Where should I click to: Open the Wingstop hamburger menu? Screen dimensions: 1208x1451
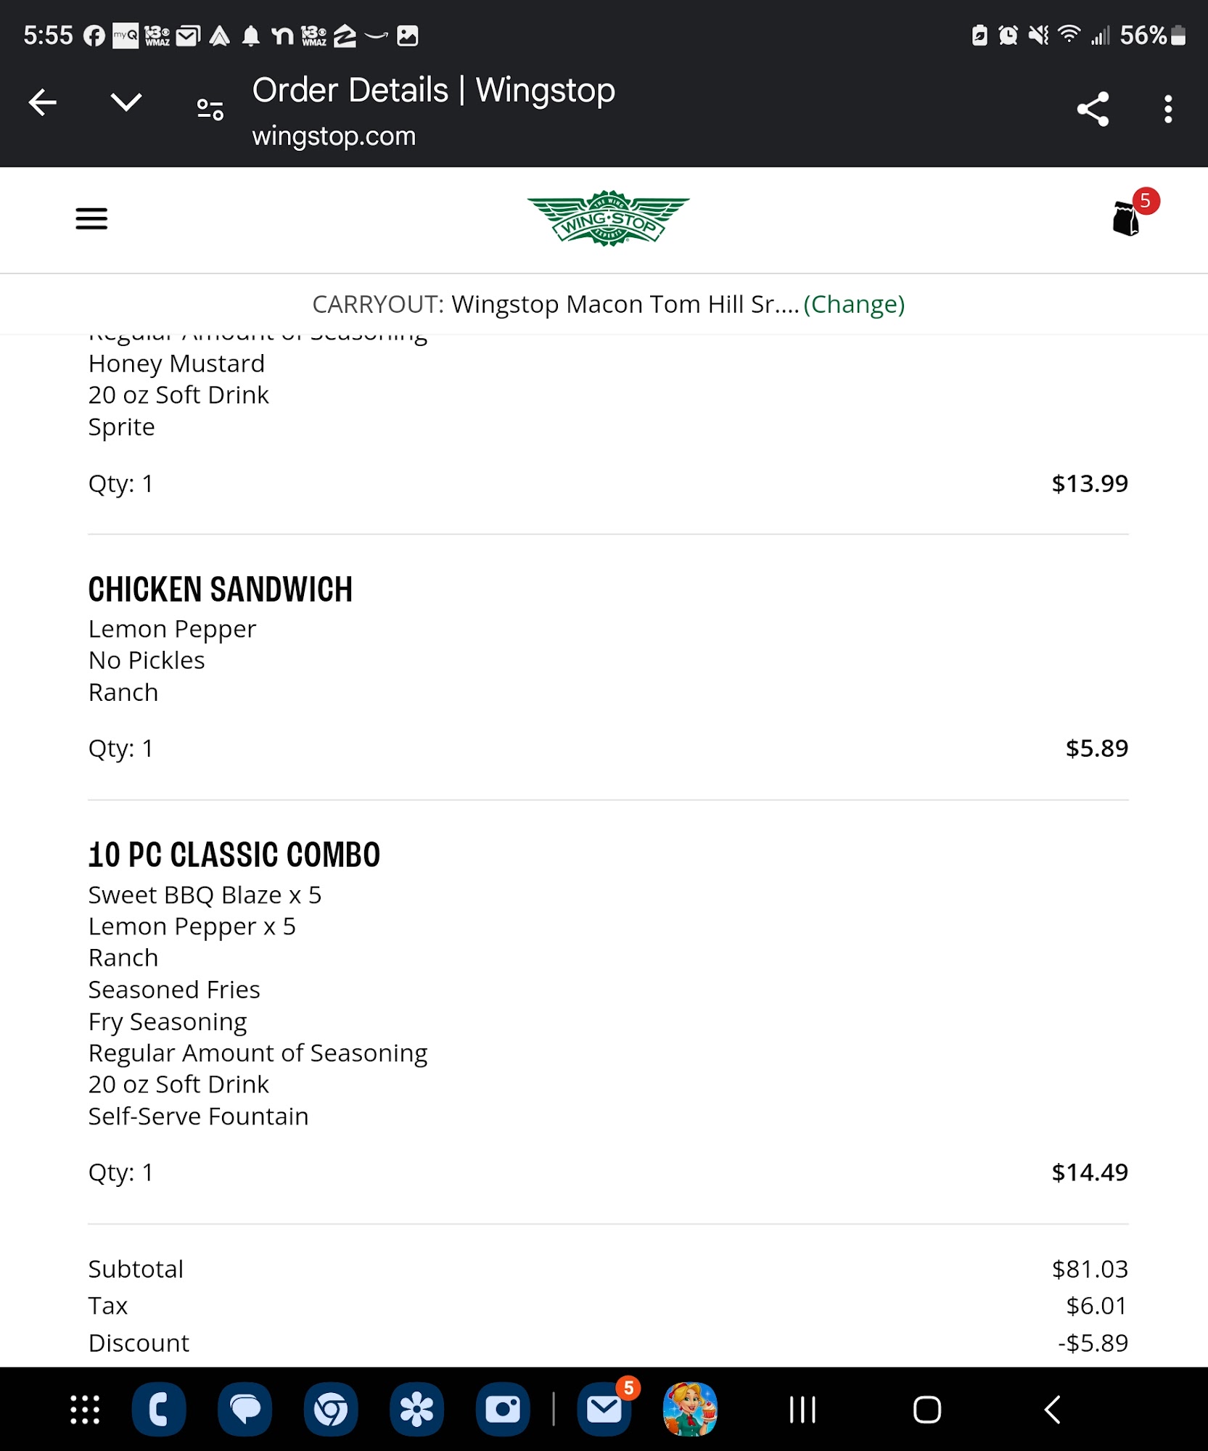91,219
